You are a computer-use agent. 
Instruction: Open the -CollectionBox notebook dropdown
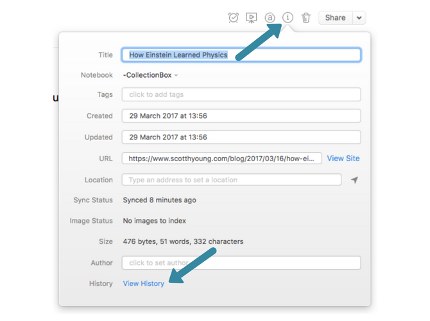point(151,75)
